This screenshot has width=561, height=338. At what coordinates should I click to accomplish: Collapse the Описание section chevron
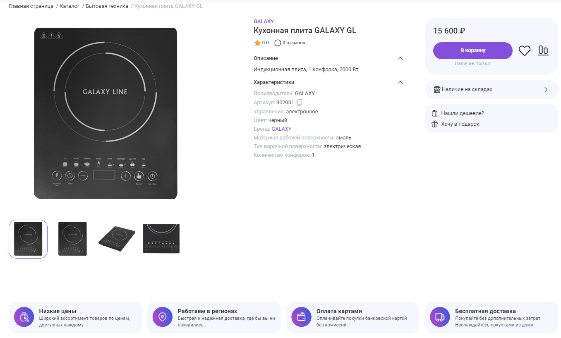point(400,58)
